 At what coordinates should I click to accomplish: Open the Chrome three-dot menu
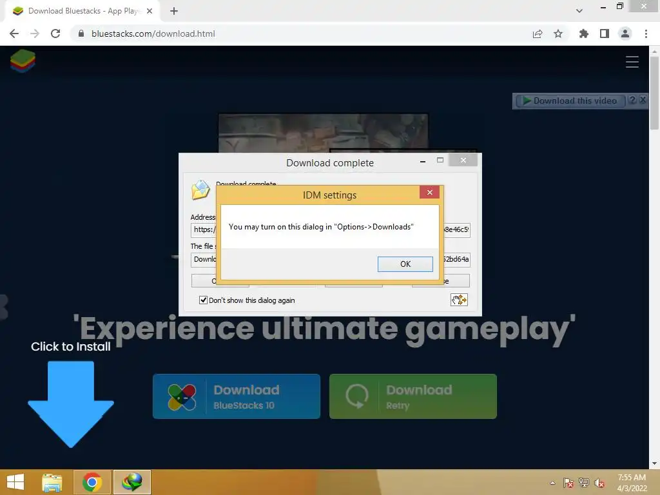click(646, 34)
